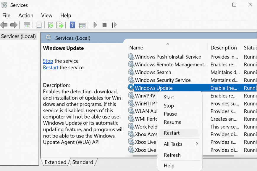
Task: Click the Back arrow toolbar icon
Action: 4,25
